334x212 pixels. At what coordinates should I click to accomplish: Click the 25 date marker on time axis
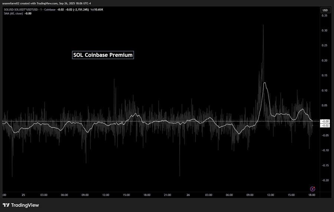tap(23, 195)
